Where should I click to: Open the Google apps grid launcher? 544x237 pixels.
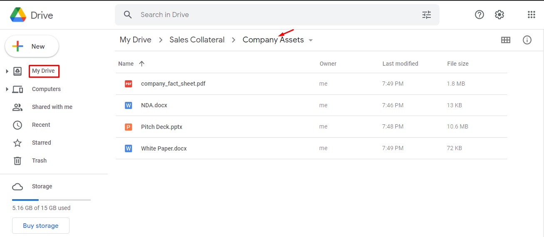531,15
